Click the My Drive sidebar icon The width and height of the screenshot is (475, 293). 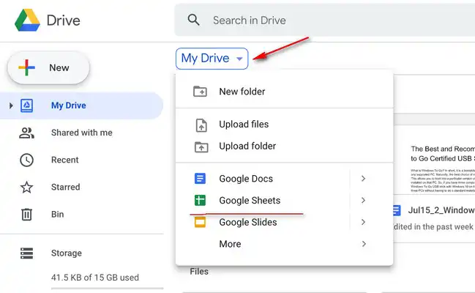(x=26, y=105)
